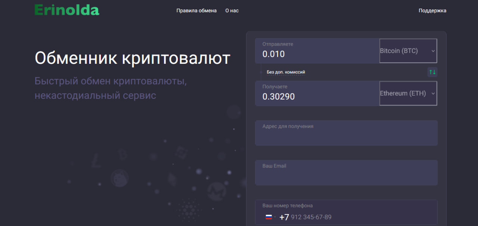Click the Erinolda logo
This screenshot has width=478, height=226.
[x=67, y=10]
